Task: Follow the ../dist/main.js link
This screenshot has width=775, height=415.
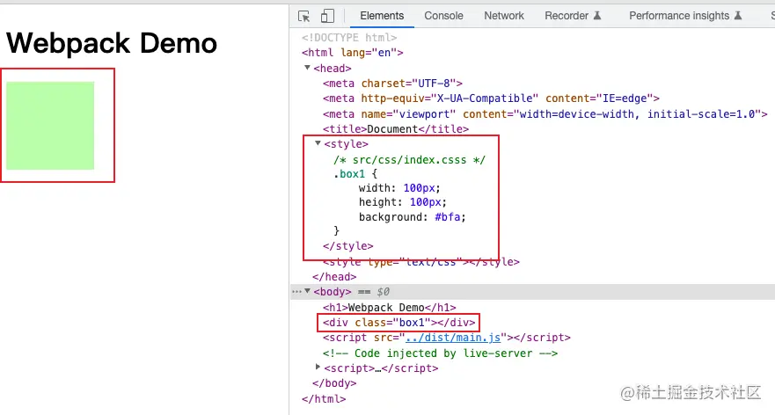Action: tap(453, 338)
